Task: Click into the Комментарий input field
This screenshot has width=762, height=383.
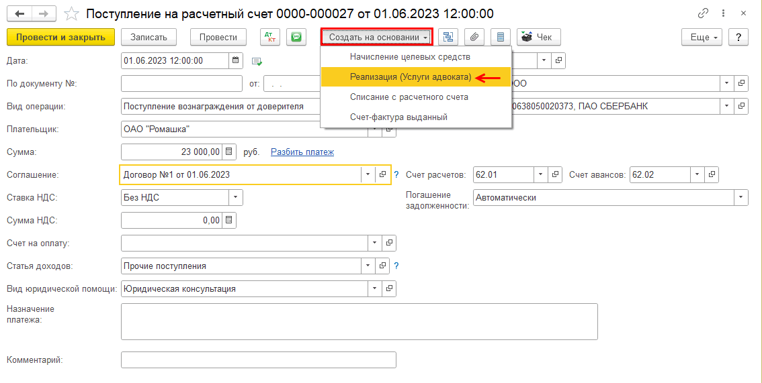Action: click(258, 360)
